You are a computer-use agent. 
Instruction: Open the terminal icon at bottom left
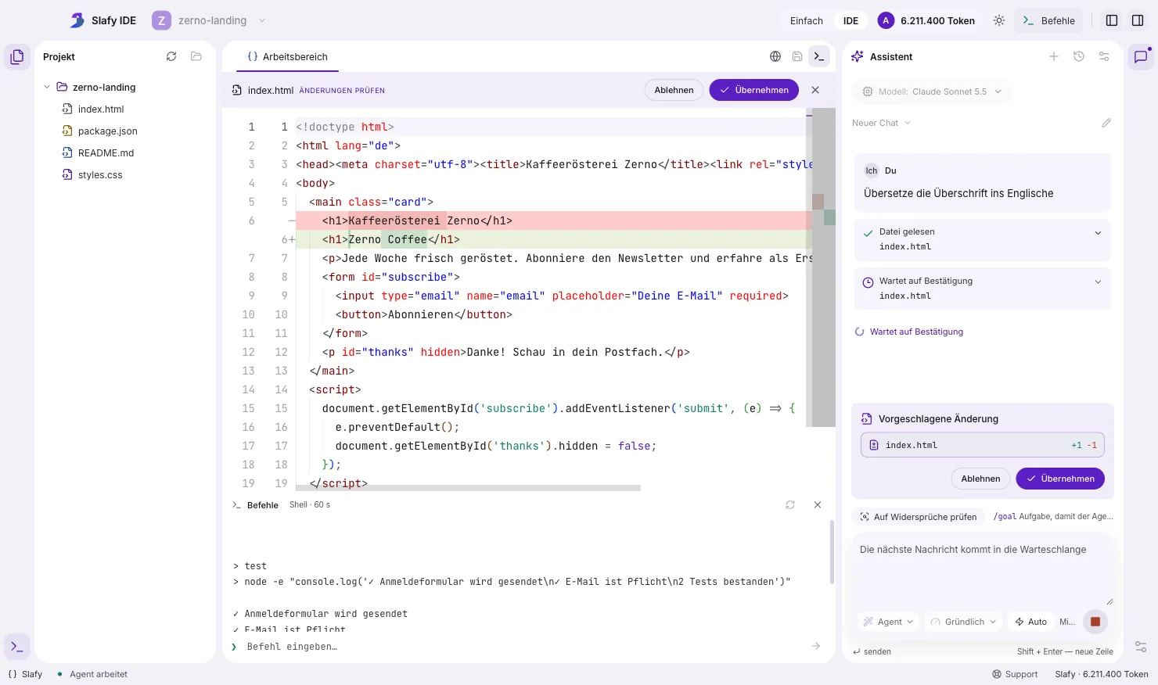pos(17,647)
